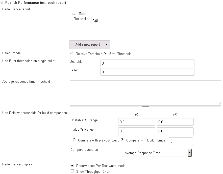Screen dimensions: 223x174
Task: Click the JMeter report drag handle icon
Action: [73, 14]
